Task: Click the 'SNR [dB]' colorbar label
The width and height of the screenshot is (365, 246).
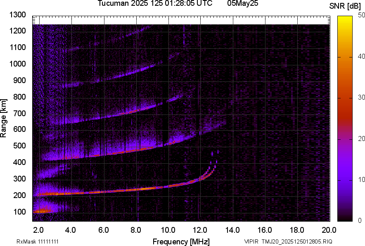Action: click(x=345, y=6)
